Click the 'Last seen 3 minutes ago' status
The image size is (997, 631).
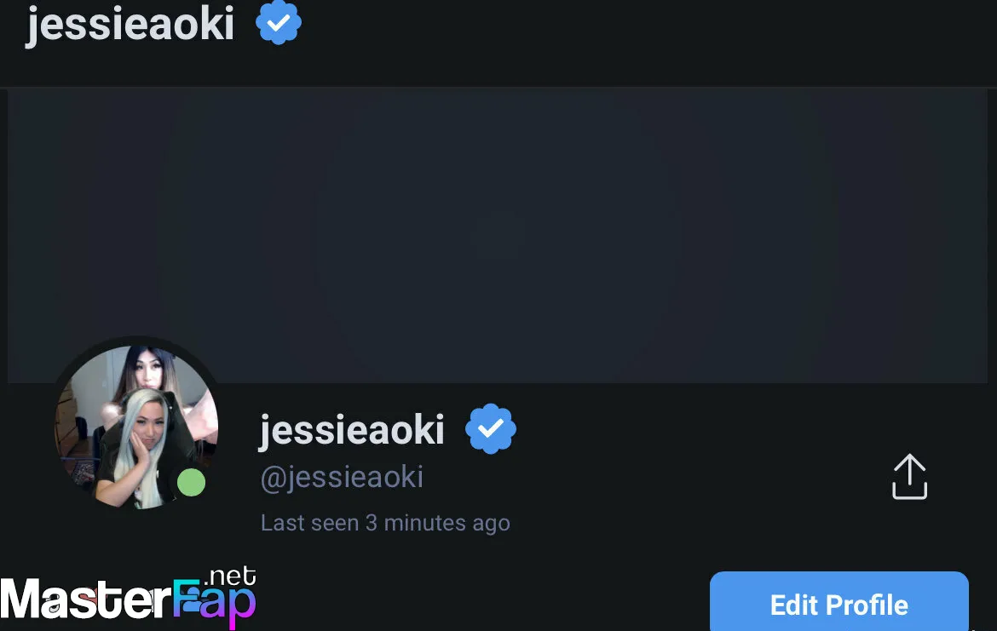coord(385,523)
